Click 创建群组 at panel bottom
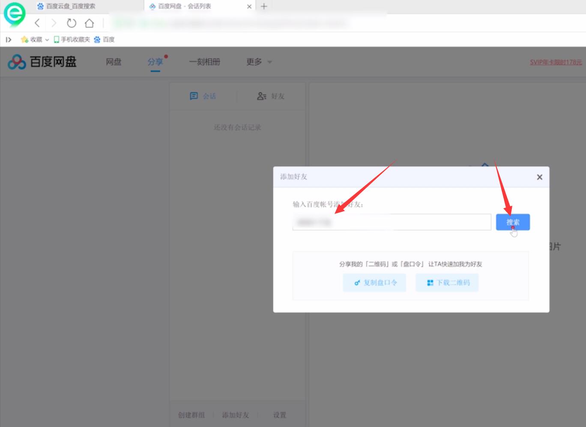 click(191, 415)
